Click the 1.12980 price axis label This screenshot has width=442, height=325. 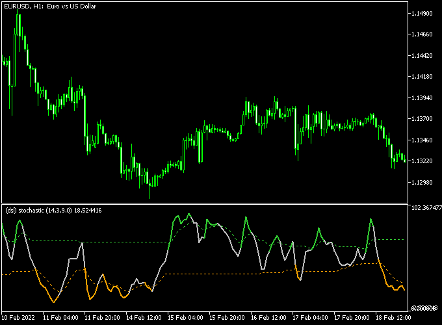coord(422,182)
